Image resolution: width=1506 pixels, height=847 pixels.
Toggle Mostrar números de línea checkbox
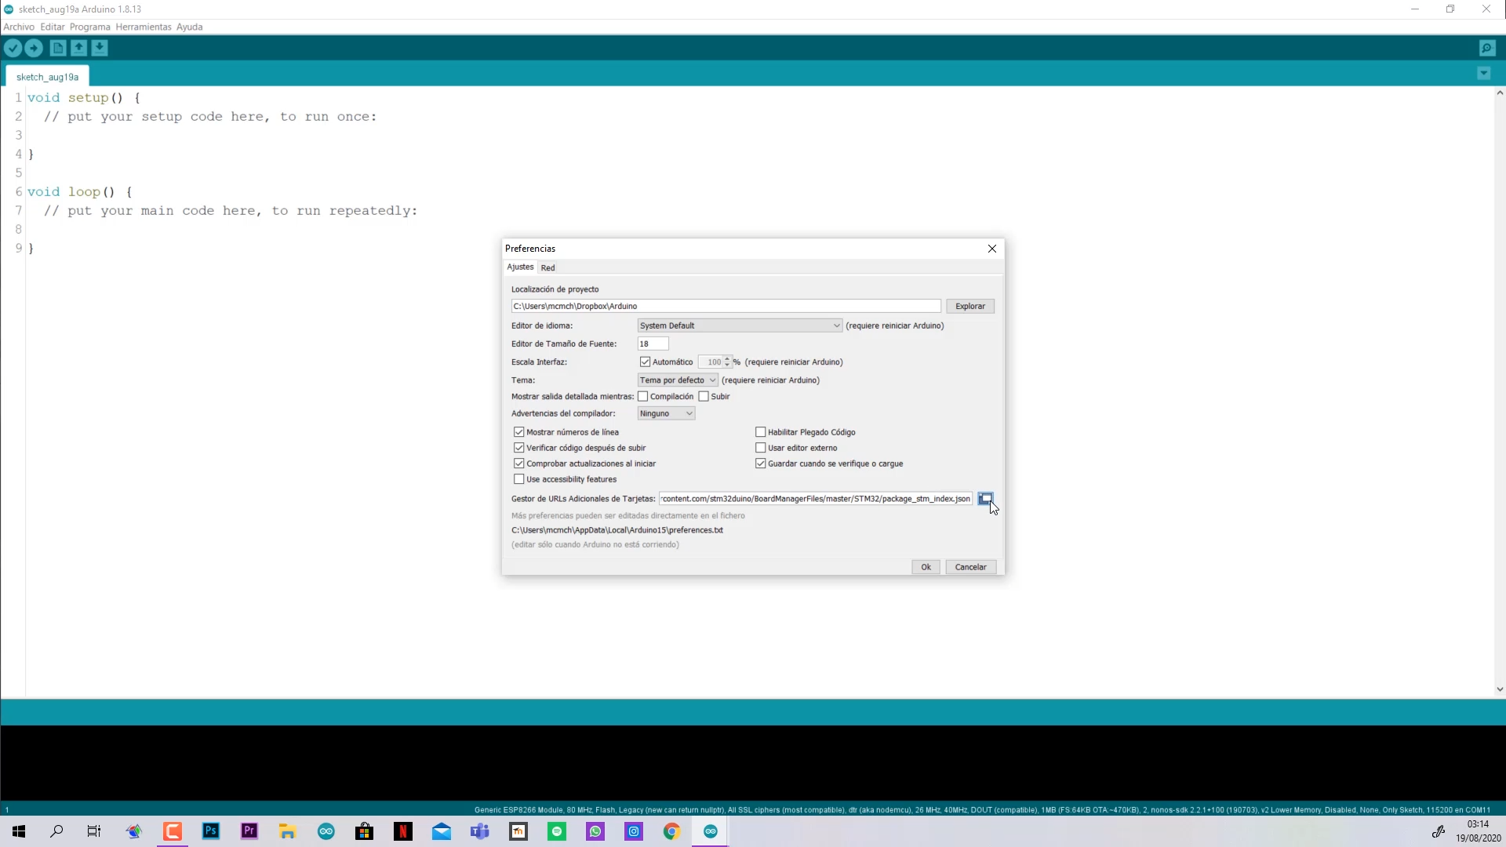[519, 432]
